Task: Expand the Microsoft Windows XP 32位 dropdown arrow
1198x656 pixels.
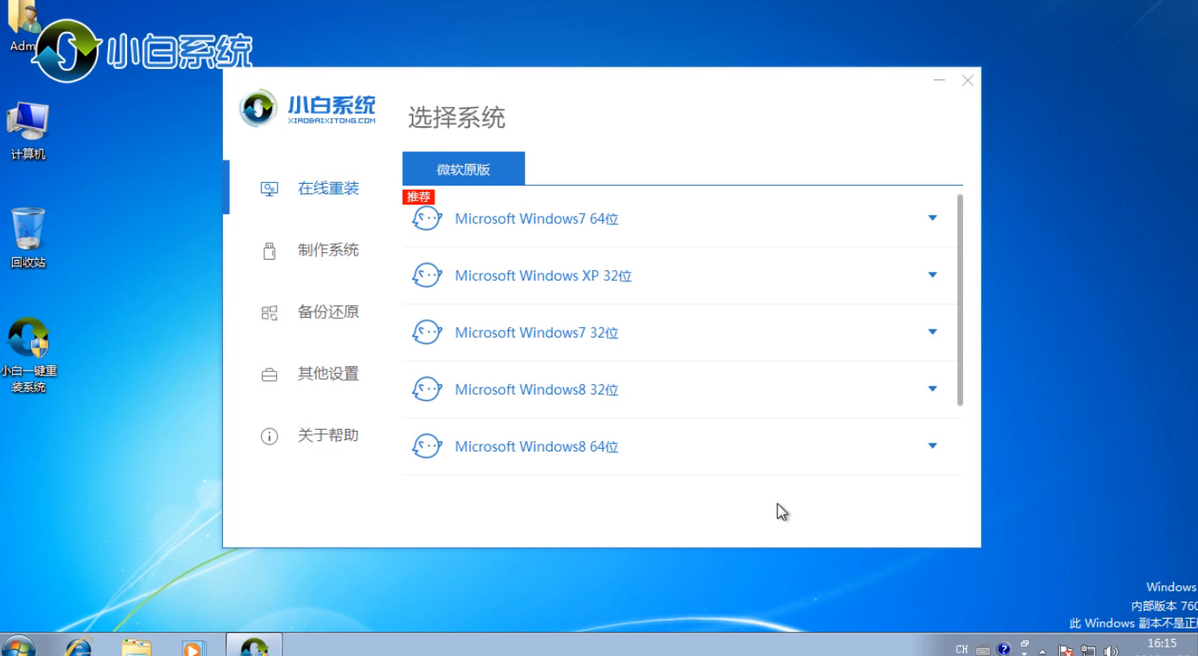Action: click(x=933, y=275)
